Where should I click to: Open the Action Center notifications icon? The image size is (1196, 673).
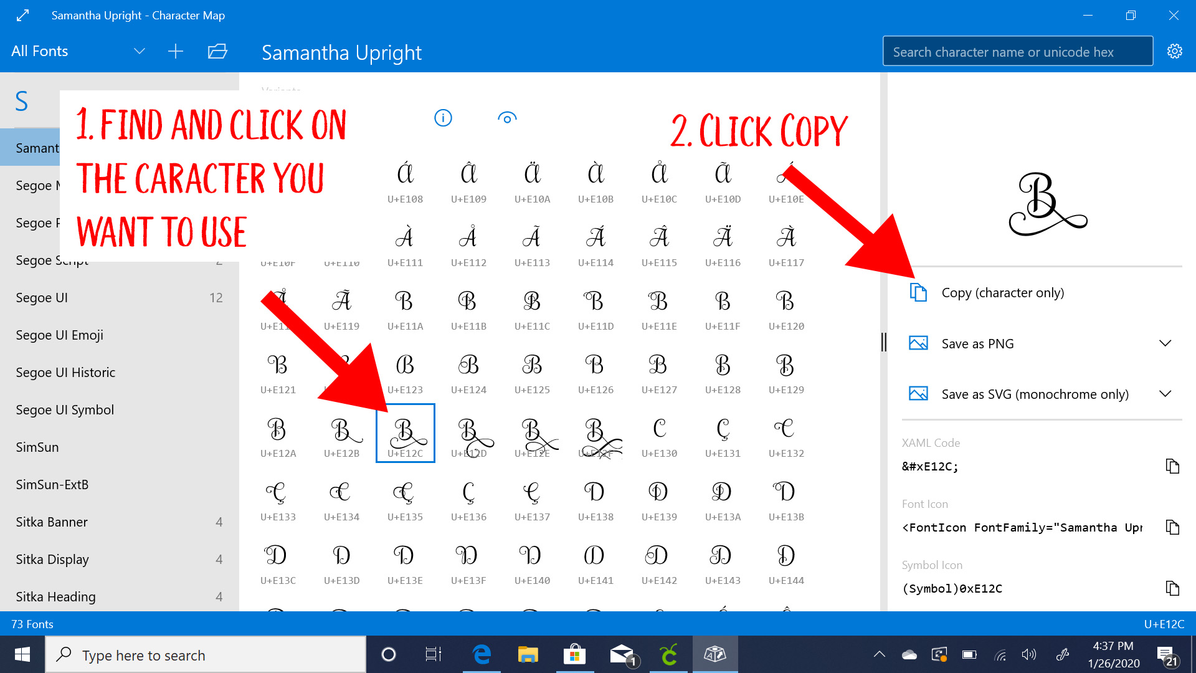click(1167, 656)
